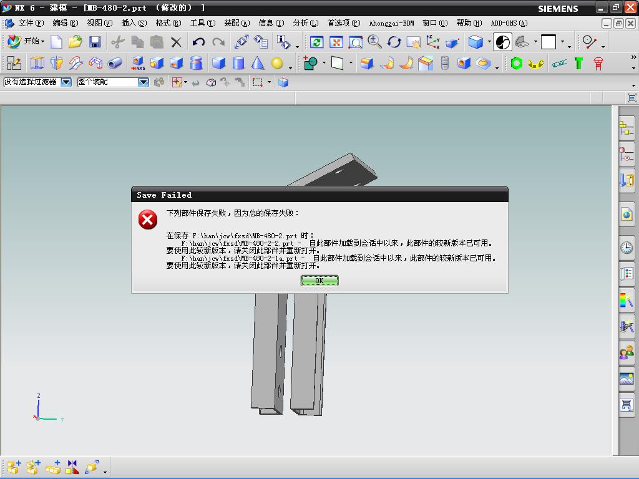The width and height of the screenshot is (639, 479).
Task: Click the Copy icon
Action: pos(137,42)
